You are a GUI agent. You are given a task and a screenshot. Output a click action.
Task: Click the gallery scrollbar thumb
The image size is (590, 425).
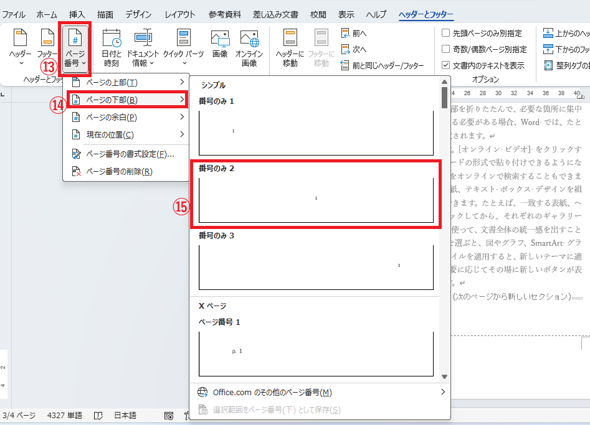click(x=444, y=97)
